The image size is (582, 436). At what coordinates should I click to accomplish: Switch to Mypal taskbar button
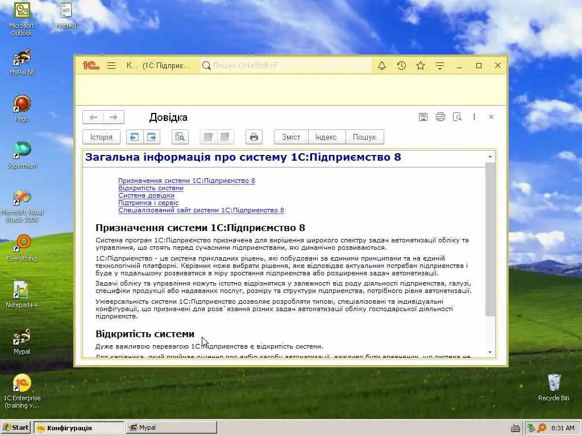[172, 427]
